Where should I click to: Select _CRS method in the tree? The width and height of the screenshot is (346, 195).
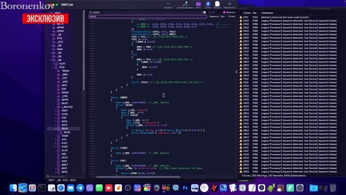pos(65,96)
